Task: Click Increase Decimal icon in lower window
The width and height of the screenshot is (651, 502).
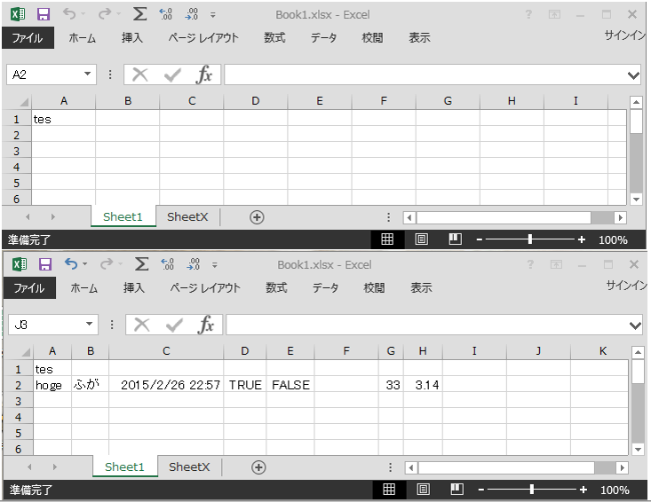Action: pos(168,264)
